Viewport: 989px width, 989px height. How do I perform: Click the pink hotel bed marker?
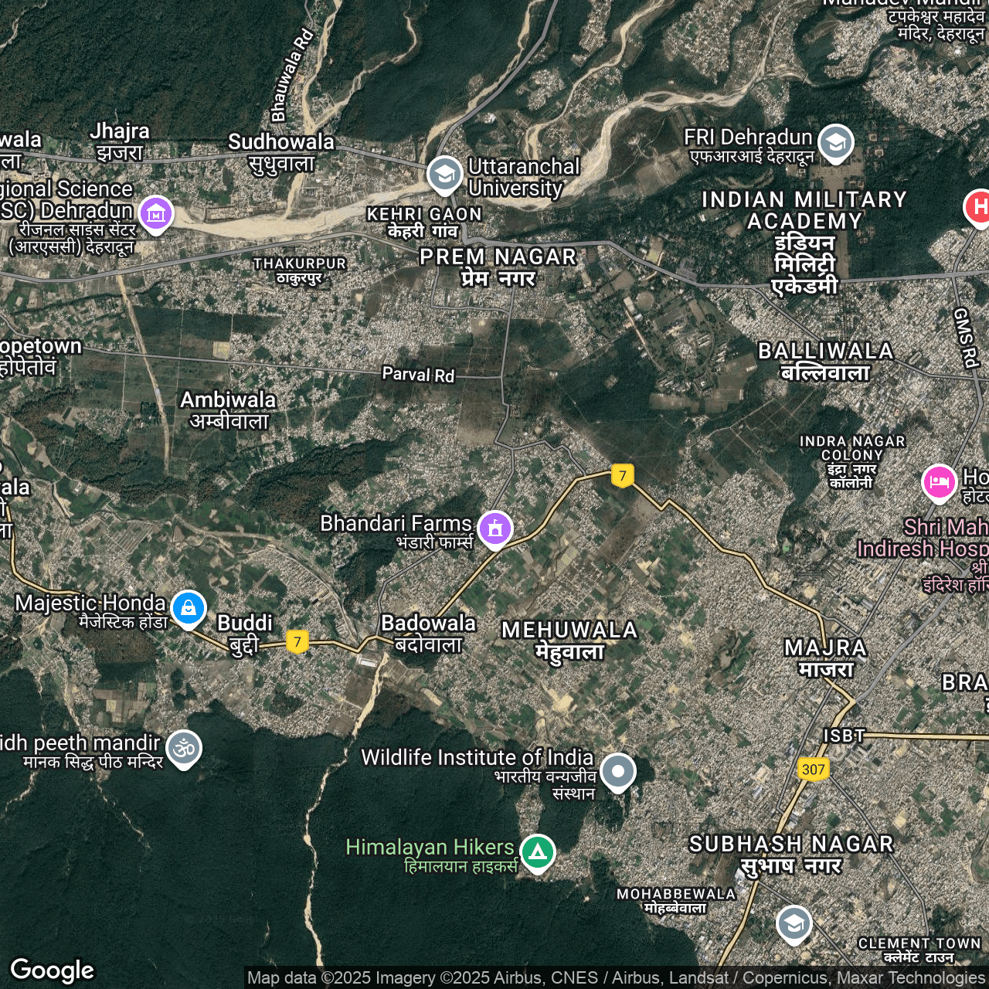(939, 482)
